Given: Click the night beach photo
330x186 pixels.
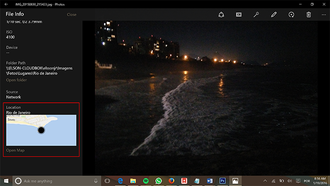Looking at the screenshot, I should point(206,98).
